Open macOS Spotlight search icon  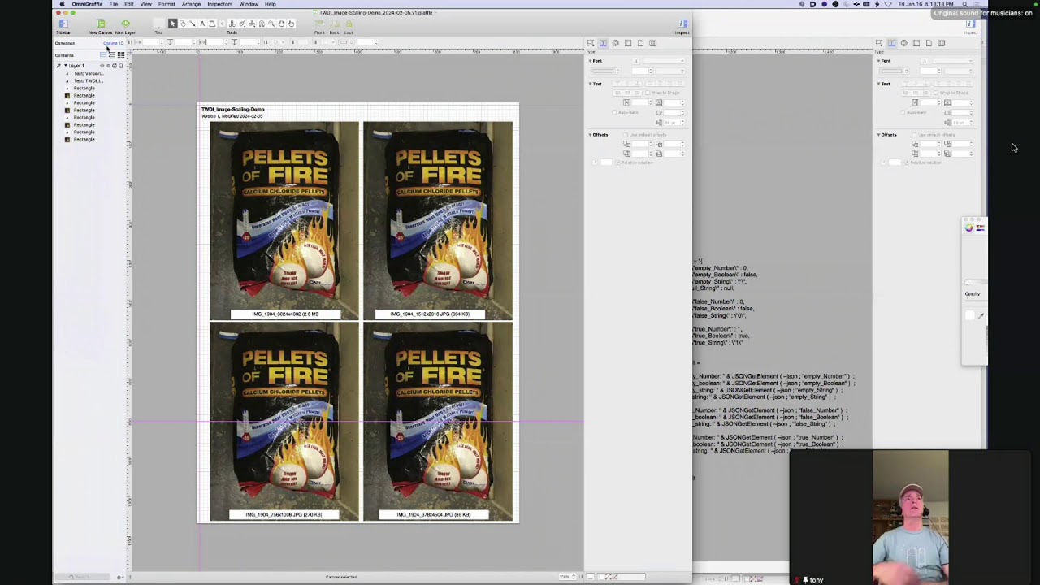[x=964, y=4]
